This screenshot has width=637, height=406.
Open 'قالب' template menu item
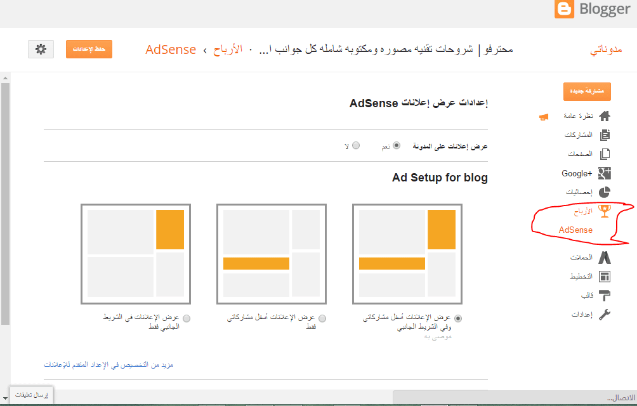tap(587, 296)
